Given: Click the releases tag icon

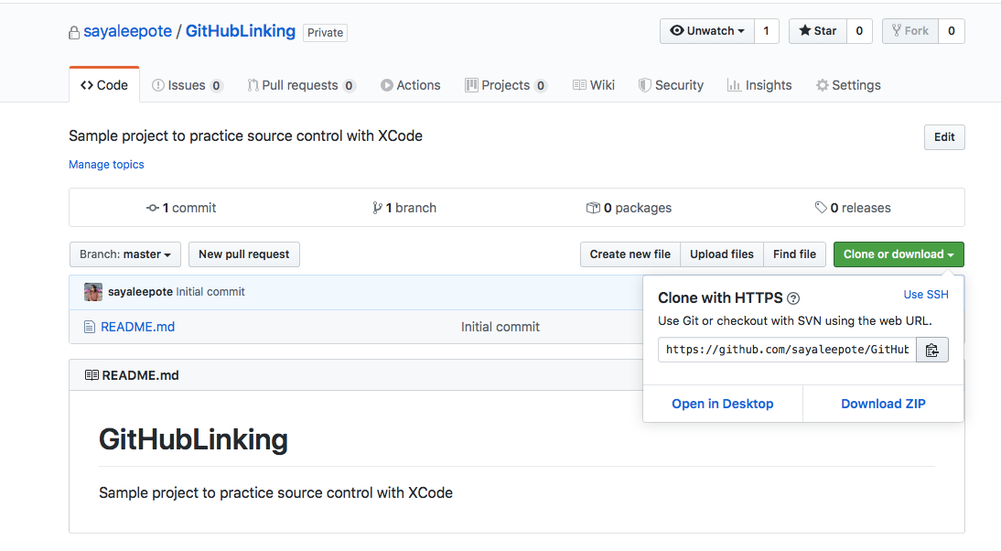Looking at the screenshot, I should point(821,208).
